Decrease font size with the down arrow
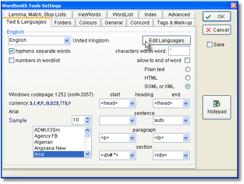This screenshot has height=184, width=244. (88, 122)
